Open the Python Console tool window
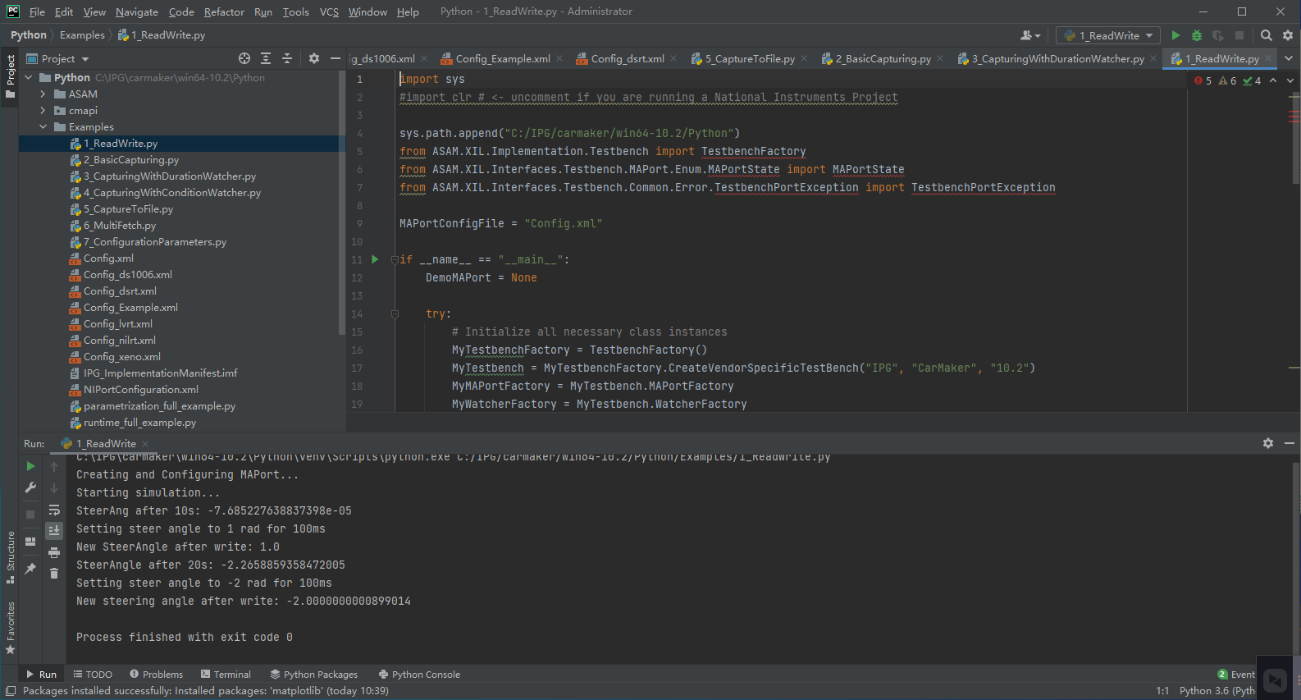The height and width of the screenshot is (700, 1301). click(419, 675)
